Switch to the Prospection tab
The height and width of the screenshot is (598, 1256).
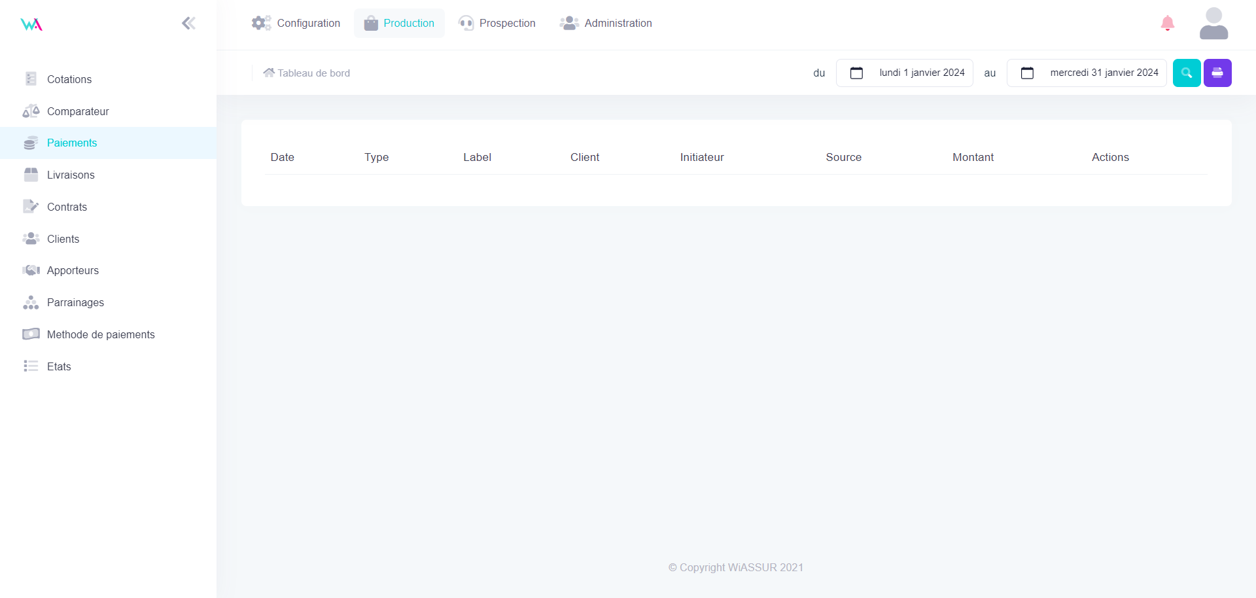(497, 24)
